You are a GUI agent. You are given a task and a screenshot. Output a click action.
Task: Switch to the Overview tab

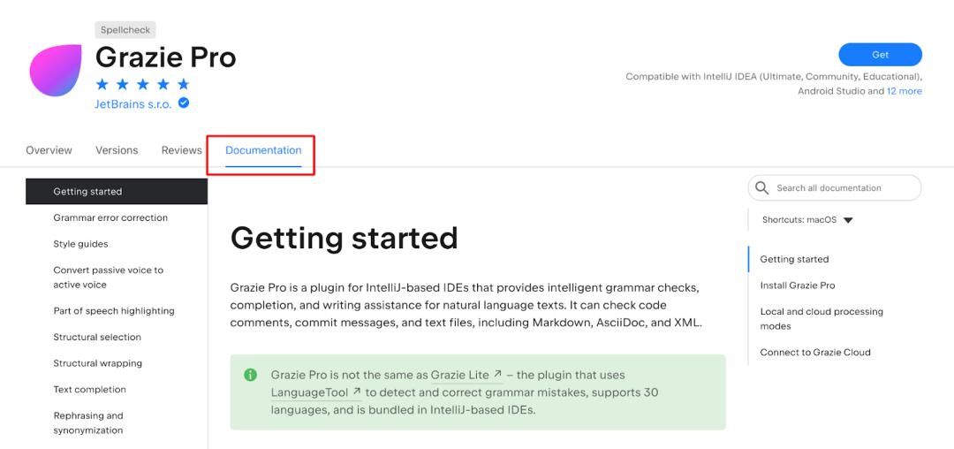click(49, 150)
